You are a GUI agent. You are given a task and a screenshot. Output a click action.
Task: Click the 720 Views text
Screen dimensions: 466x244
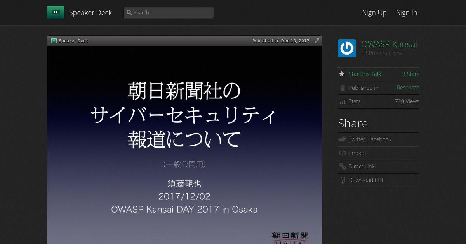pyautogui.click(x=407, y=101)
